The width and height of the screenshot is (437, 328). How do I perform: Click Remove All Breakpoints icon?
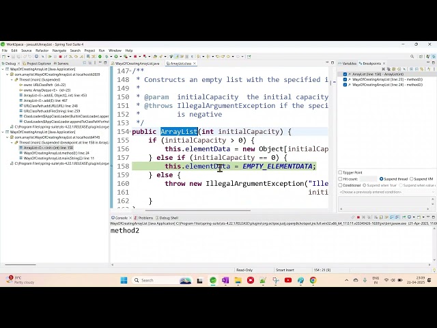tap(389, 69)
